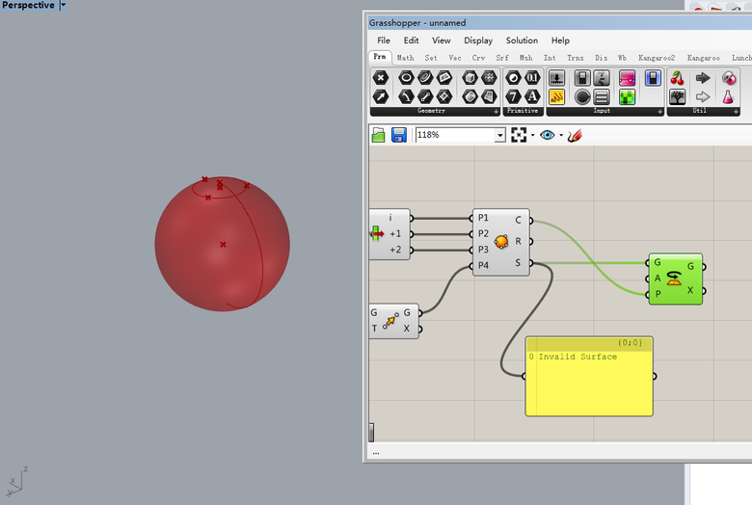Click the pink flask icon in Util
Screen dimensions: 752x505
click(730, 96)
